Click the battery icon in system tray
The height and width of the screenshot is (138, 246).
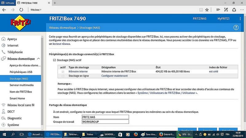pyautogui.click(x=209, y=134)
